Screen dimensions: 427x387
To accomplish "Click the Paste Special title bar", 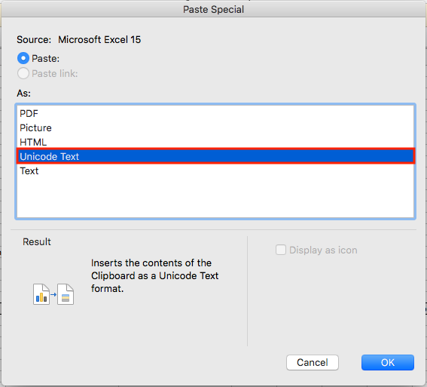I will [x=214, y=9].
